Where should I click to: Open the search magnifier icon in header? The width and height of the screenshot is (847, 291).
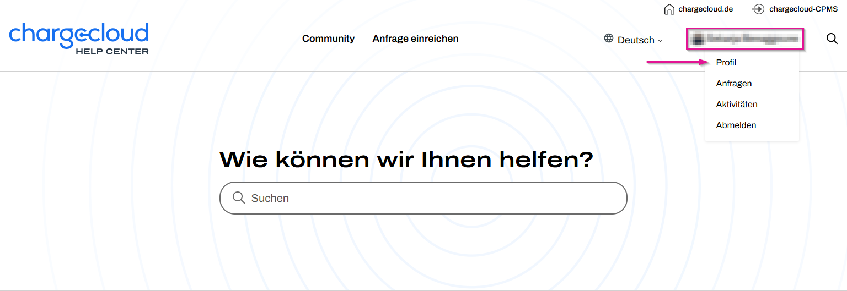(832, 39)
